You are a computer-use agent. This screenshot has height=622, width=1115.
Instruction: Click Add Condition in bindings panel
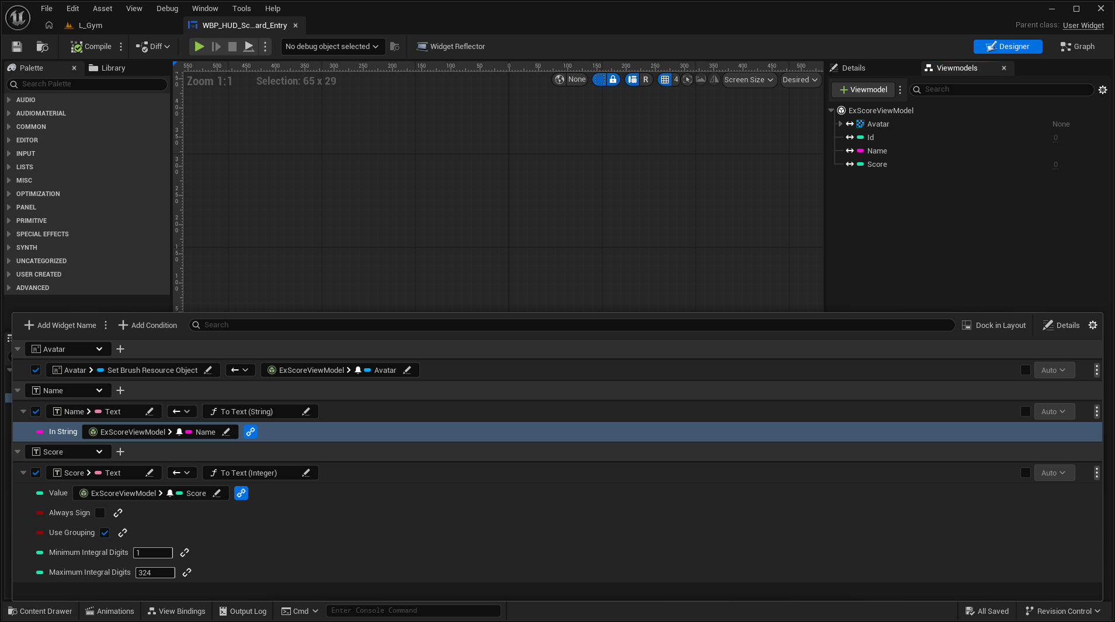[x=148, y=326]
